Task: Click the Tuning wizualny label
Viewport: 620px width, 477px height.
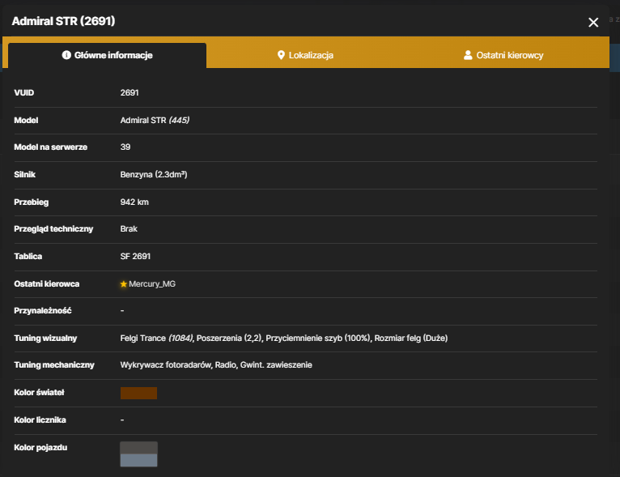Action: 45,339
